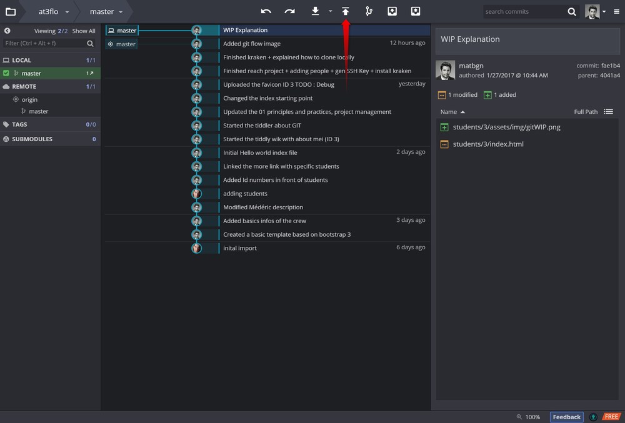Toggle the checked local master branch checkbox

tap(6, 73)
